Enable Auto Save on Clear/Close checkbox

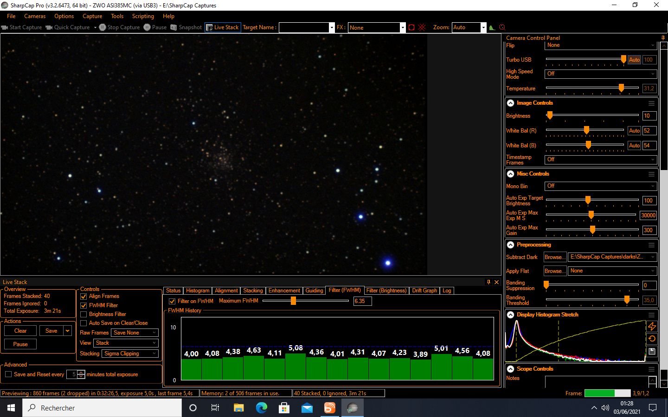(x=83, y=323)
